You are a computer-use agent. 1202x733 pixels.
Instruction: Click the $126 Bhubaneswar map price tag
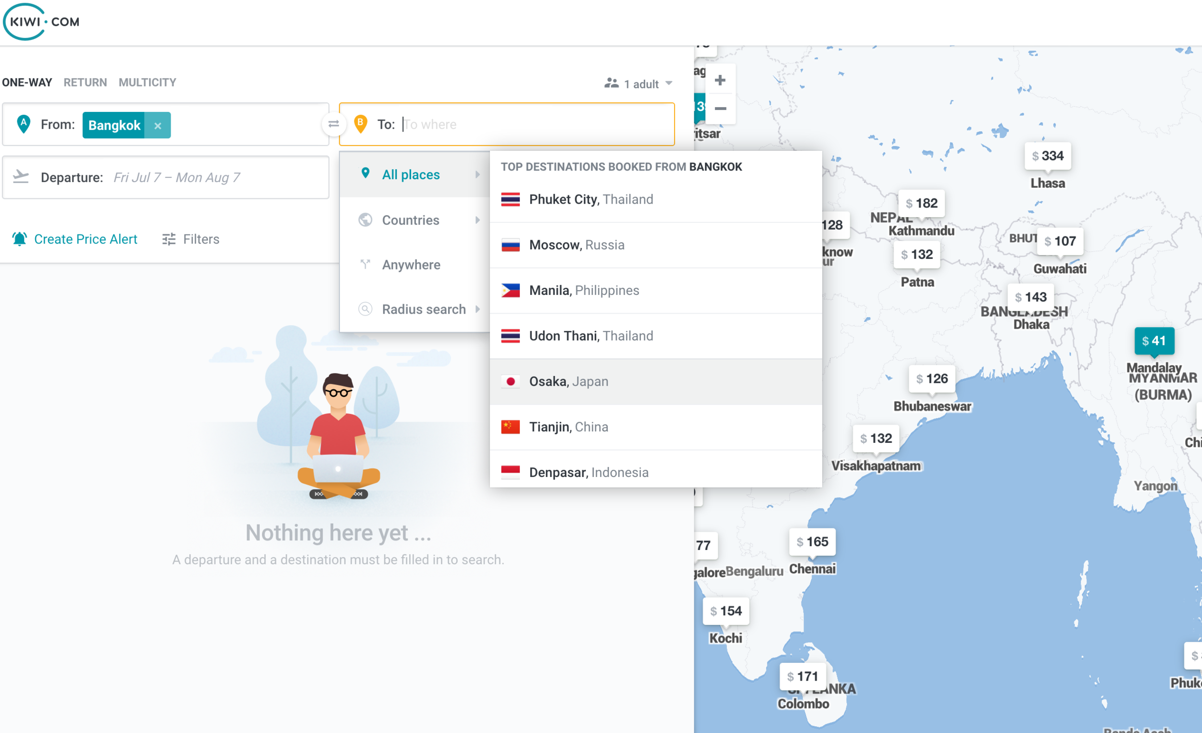[932, 378]
